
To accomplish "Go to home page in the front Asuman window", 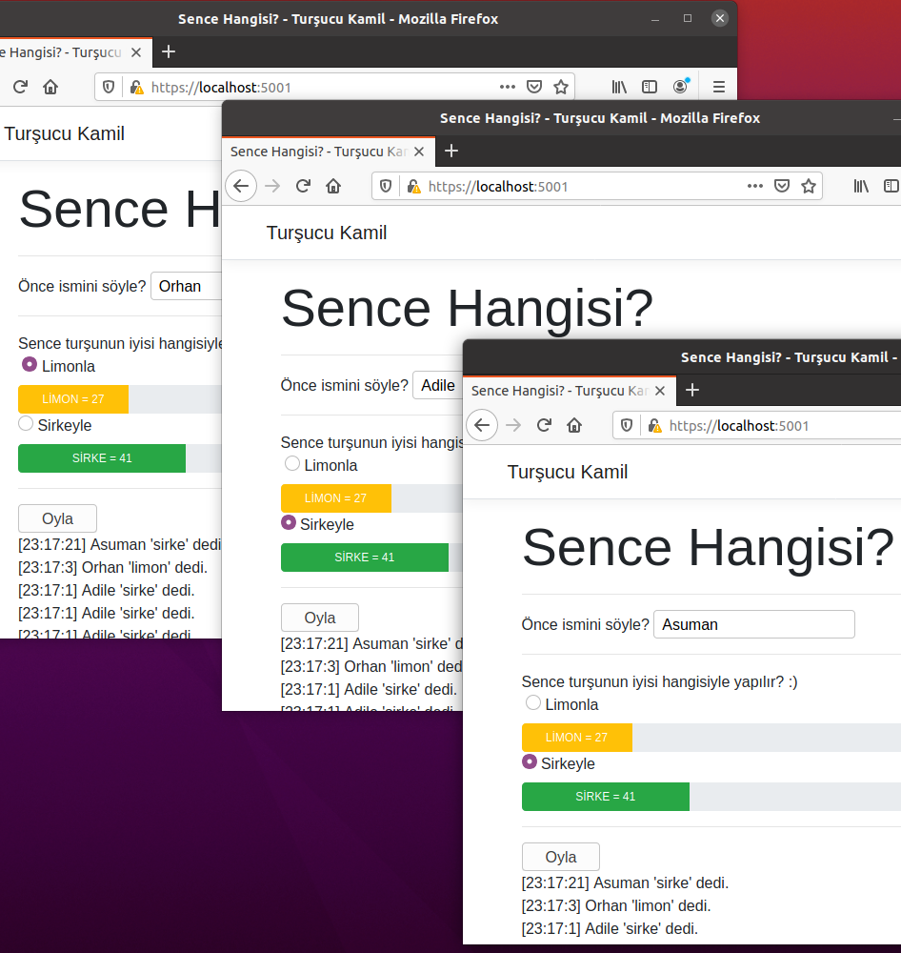I will tap(574, 425).
